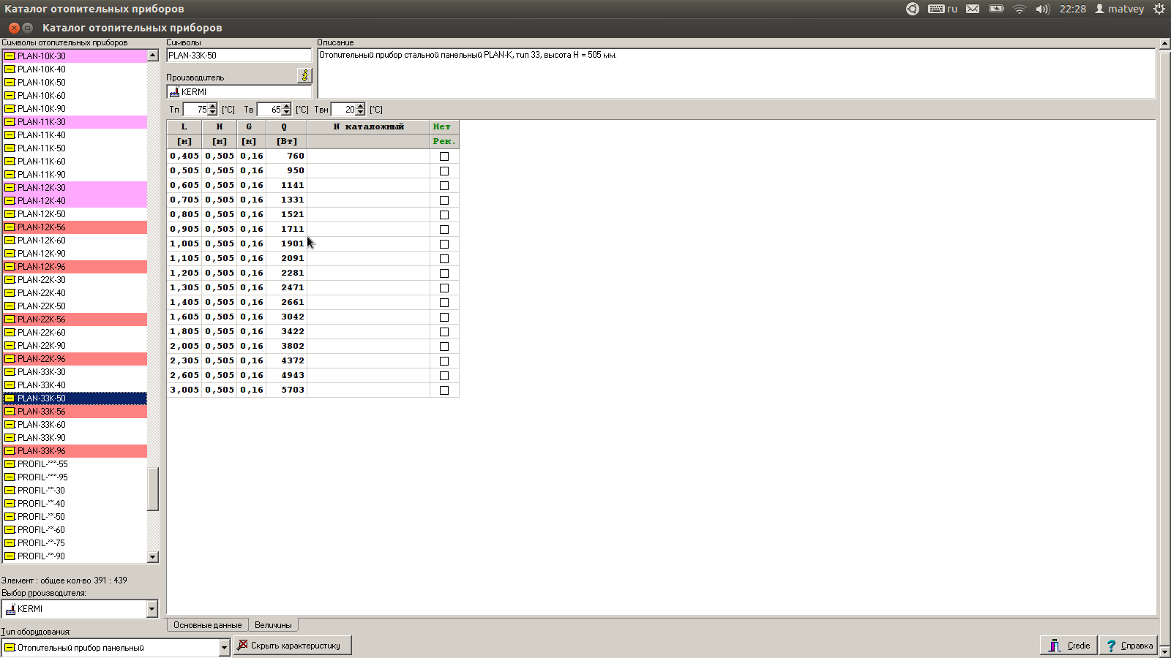Screen dimensions: 1171x658
Task: Open the system power gear menu
Action: click(1159, 9)
